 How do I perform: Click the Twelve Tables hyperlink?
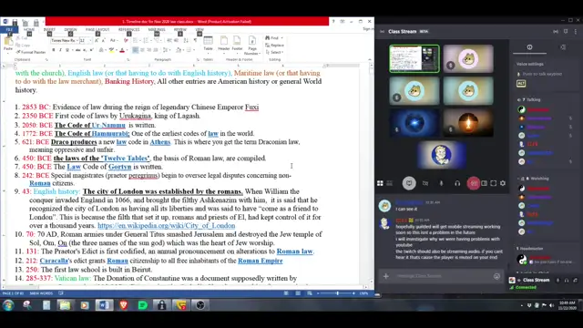pos(126,159)
